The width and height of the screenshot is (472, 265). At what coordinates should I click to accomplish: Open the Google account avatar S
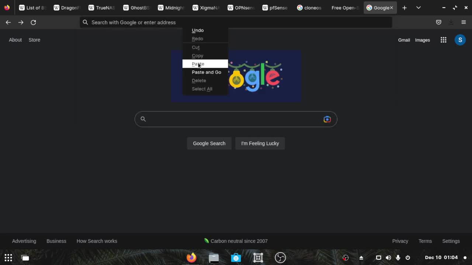(460, 40)
